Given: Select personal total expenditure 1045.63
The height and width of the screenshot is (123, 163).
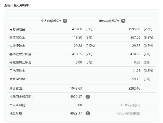Looking at the screenshot, I should pyautogui.click(x=76, y=89).
